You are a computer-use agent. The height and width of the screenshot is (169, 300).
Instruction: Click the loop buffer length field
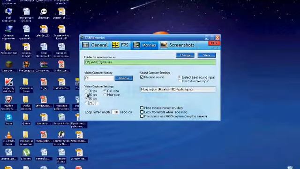115,112
